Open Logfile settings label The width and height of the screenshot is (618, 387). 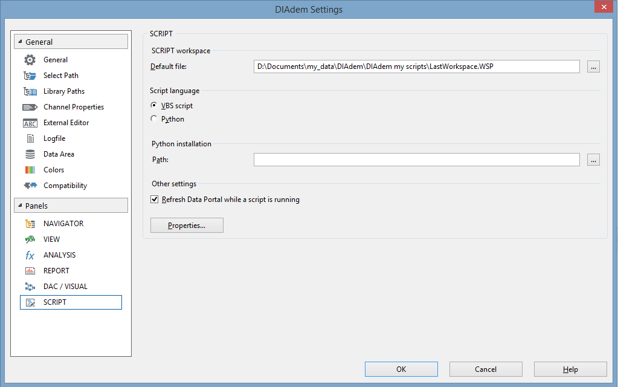54,138
